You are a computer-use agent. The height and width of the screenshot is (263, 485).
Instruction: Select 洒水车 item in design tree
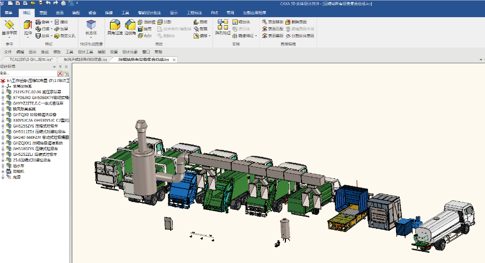(18, 166)
